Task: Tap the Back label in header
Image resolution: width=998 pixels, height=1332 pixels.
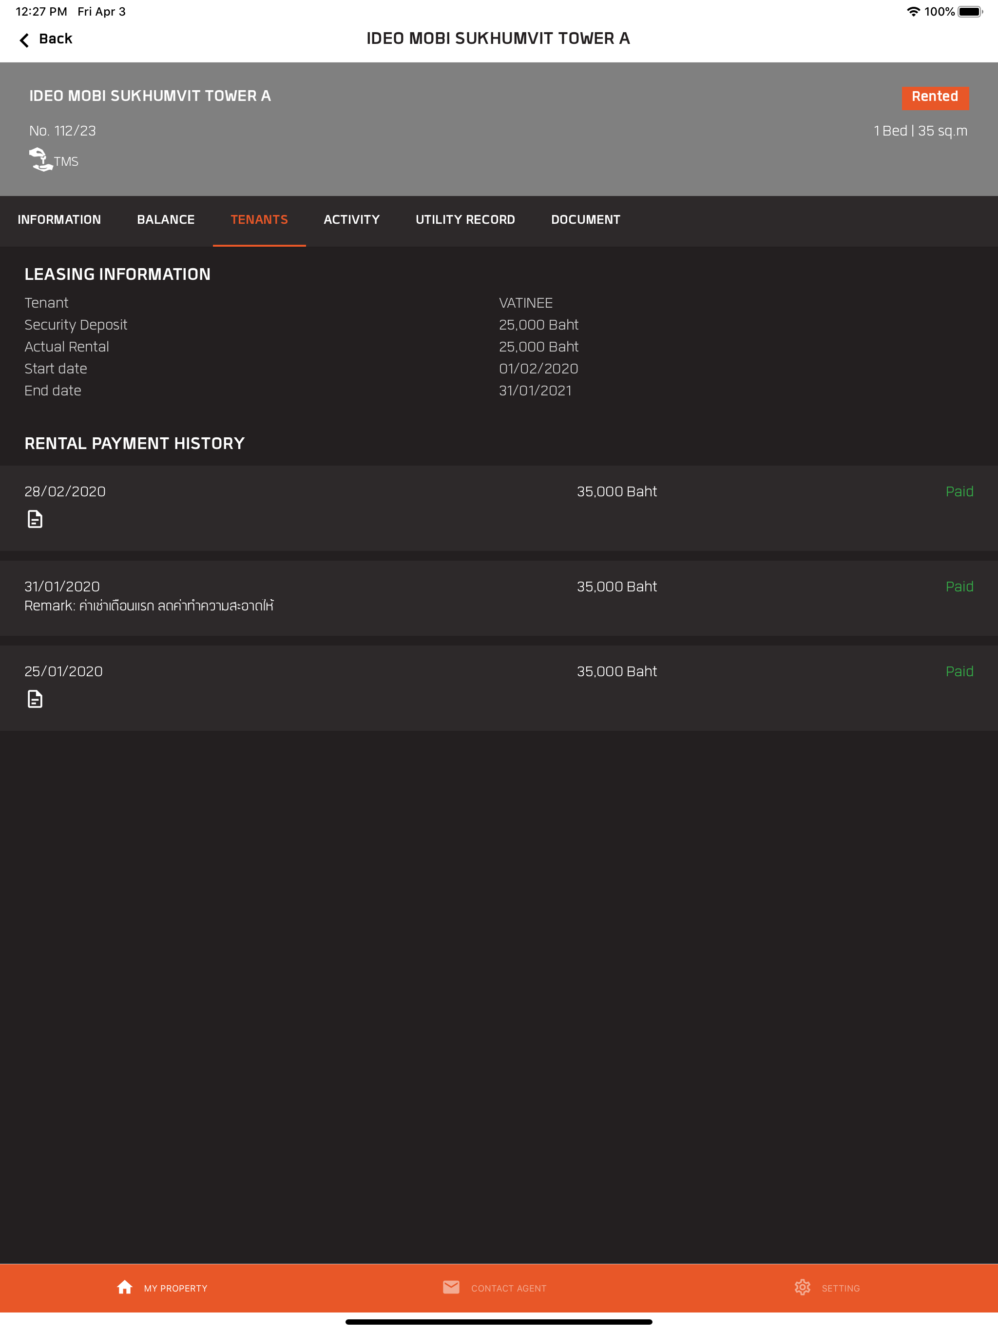Action: [x=56, y=39]
